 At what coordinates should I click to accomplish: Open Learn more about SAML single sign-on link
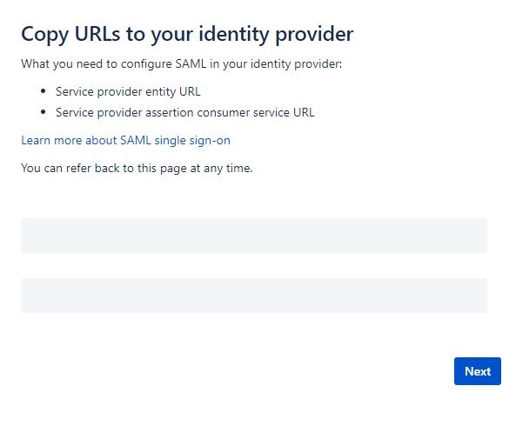click(125, 141)
